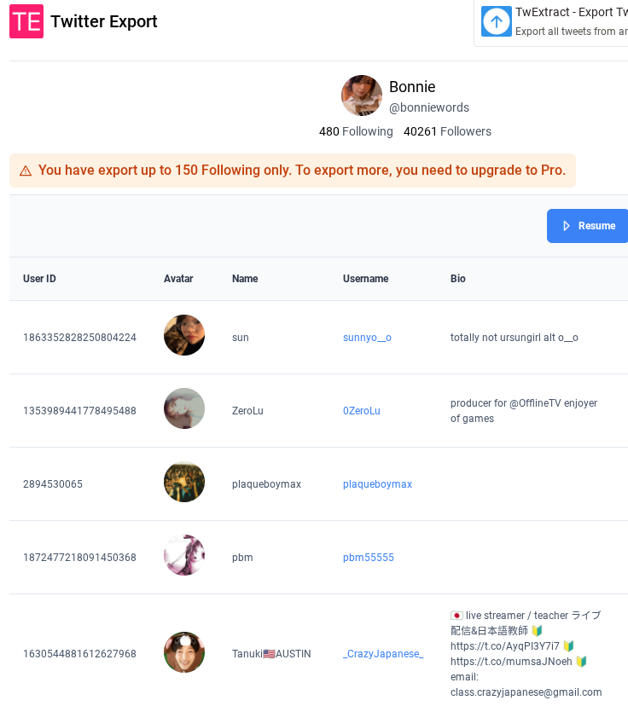Click the Twitter Export title text

point(103,21)
